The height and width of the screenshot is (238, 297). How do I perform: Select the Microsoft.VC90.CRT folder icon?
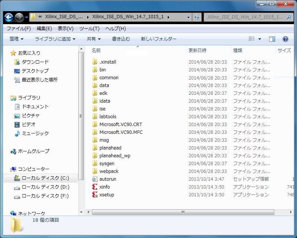pos(95,124)
